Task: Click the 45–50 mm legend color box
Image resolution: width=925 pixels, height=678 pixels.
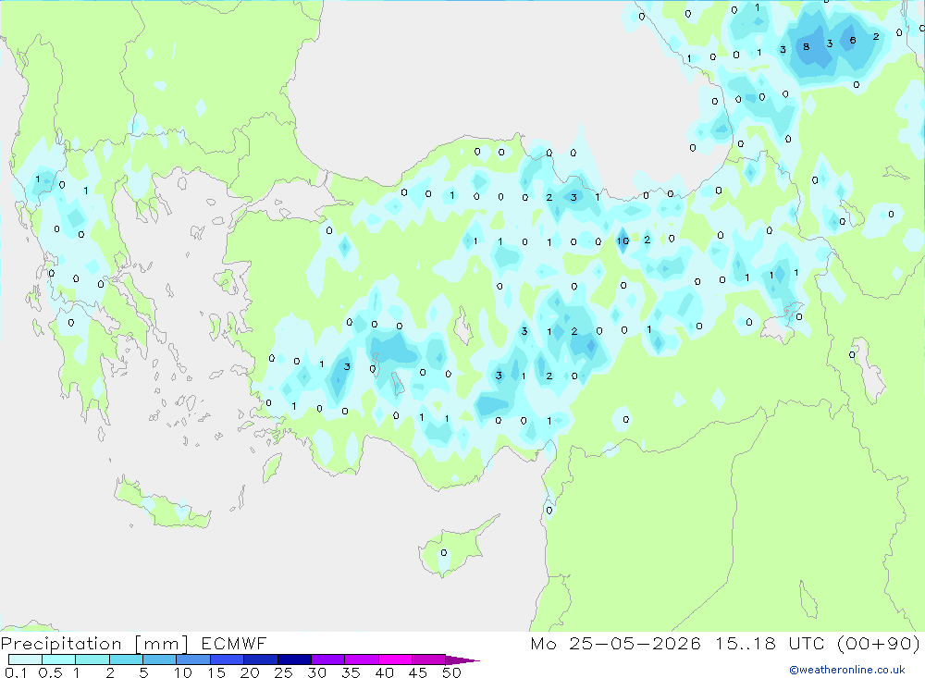Action: pos(428,660)
